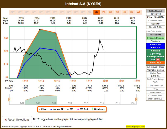Click the FY14 label in the mini navigator
The width and height of the screenshot is (167, 129).
pos(38,103)
